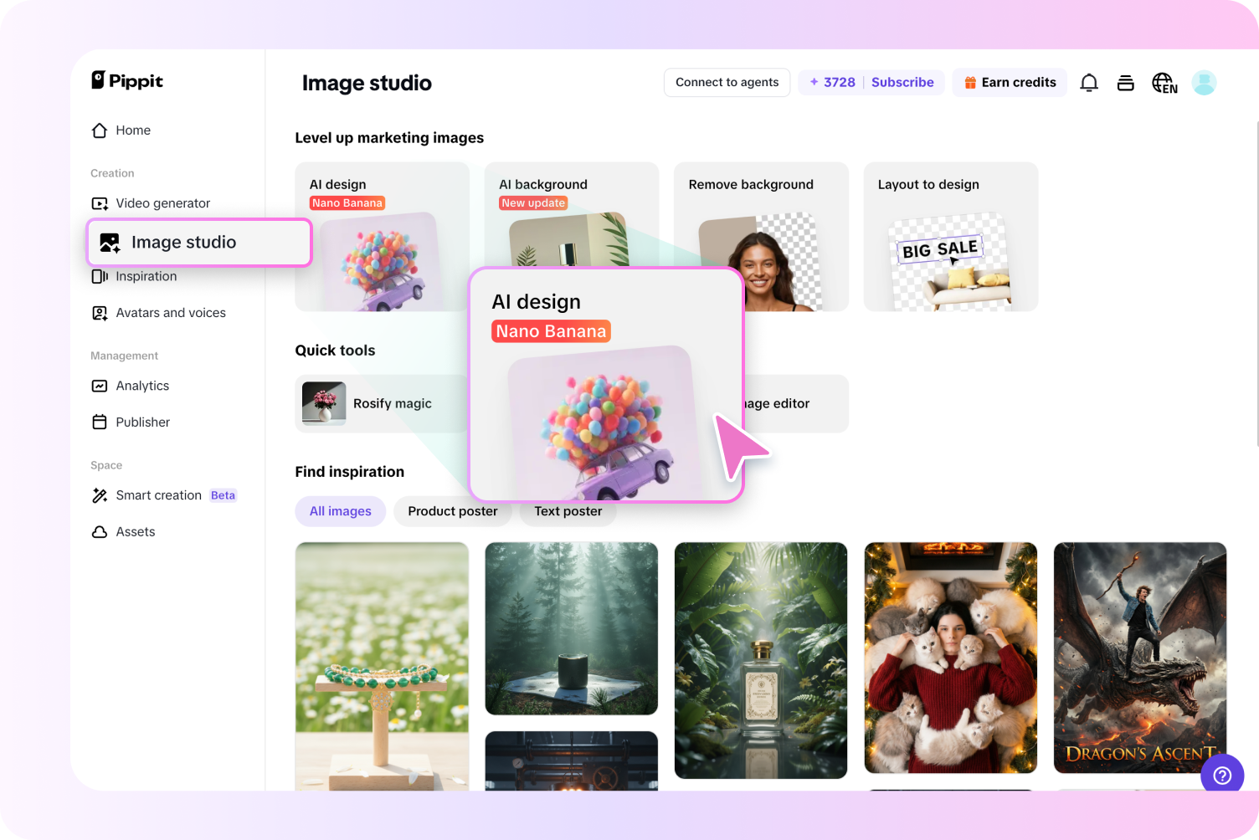Viewport: 1259px width, 840px height.
Task: Open the Home page
Action: coord(121,131)
